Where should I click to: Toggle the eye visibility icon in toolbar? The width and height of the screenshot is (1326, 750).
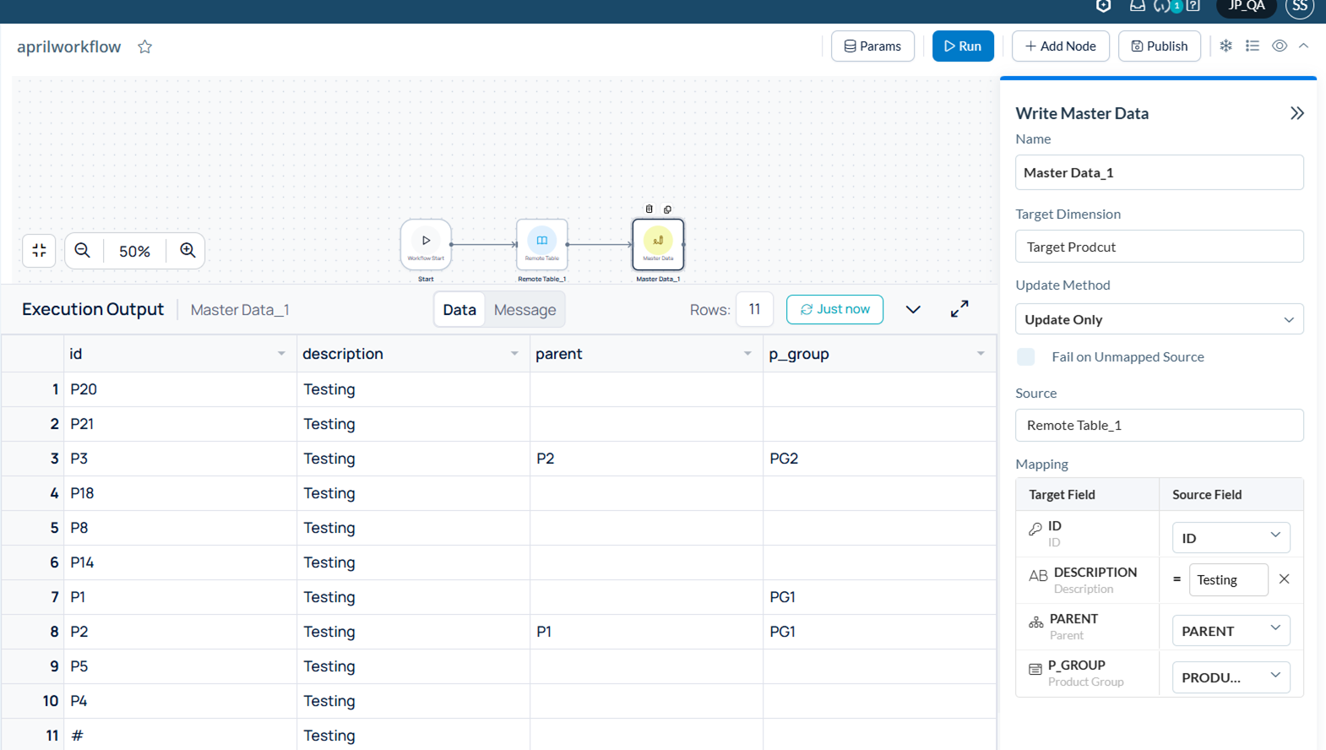coord(1280,46)
